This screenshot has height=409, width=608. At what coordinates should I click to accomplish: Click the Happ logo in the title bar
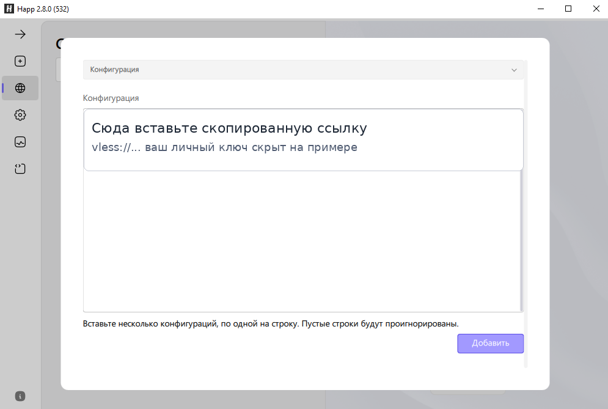tap(7, 9)
